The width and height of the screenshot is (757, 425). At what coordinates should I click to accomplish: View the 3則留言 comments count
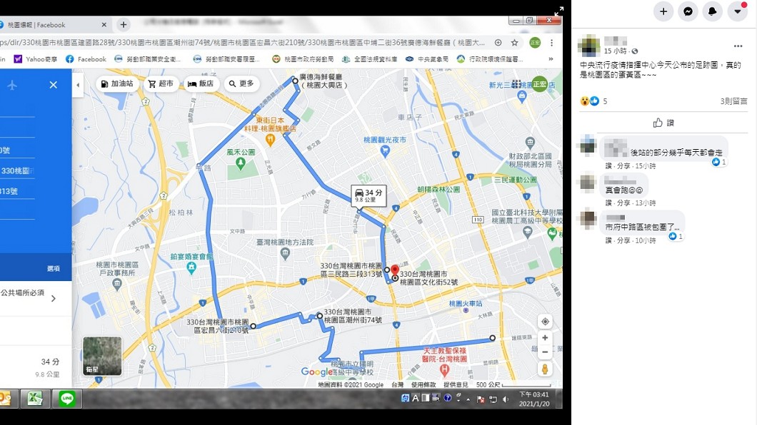733,101
